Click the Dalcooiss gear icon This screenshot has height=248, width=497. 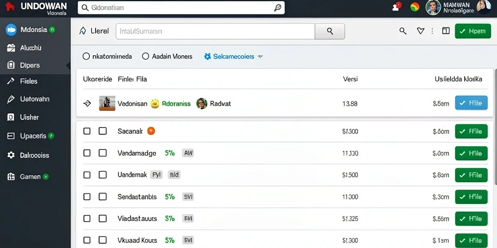(11, 155)
